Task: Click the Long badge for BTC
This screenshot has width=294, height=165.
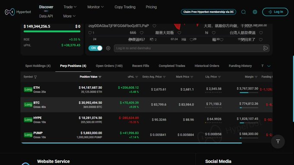Action: 28,105
